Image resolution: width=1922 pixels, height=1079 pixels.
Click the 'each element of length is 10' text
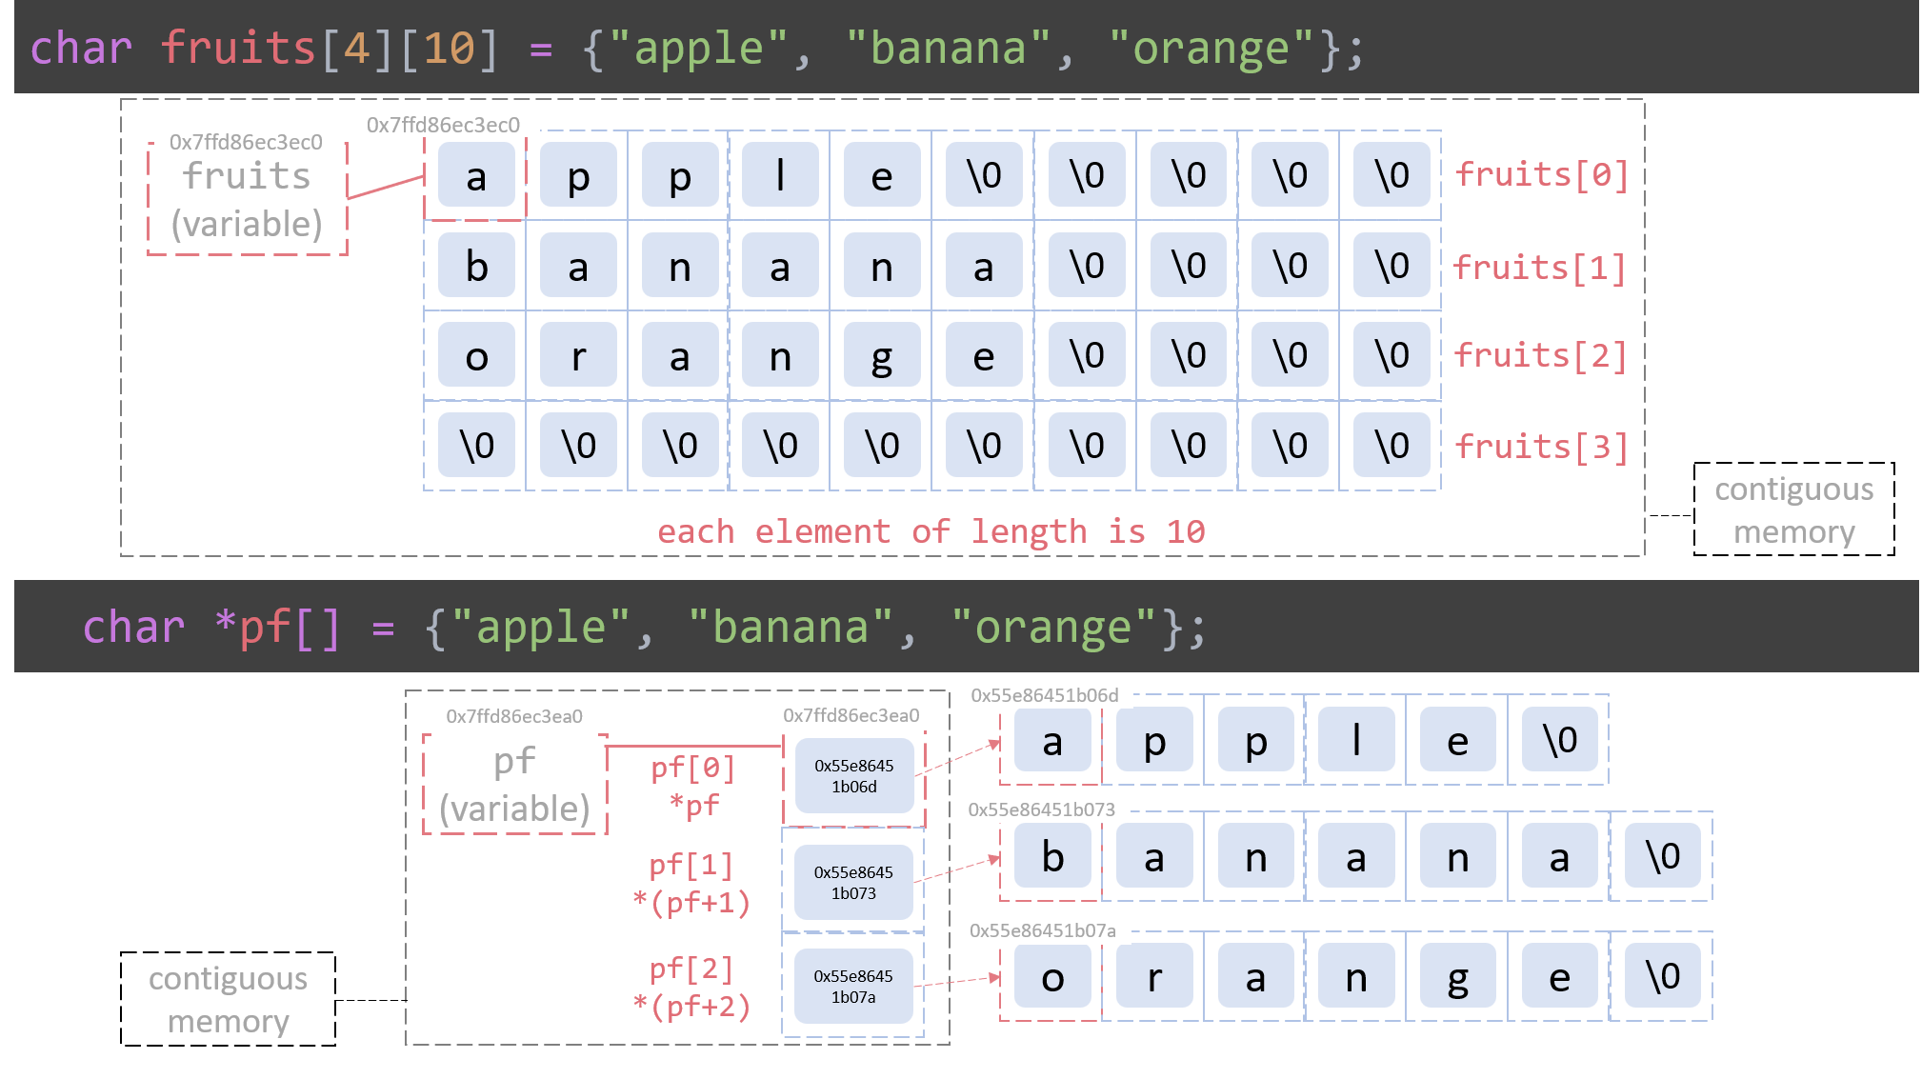931,531
